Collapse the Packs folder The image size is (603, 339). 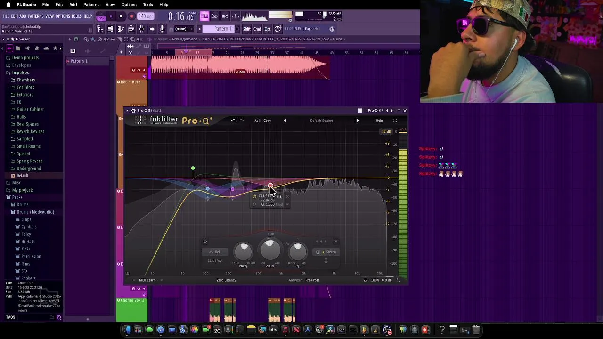pyautogui.click(x=17, y=197)
